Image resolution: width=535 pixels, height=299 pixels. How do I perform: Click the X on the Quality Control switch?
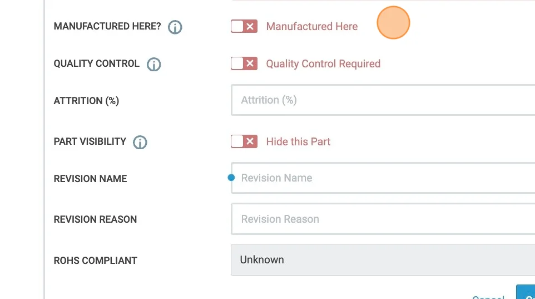point(250,63)
